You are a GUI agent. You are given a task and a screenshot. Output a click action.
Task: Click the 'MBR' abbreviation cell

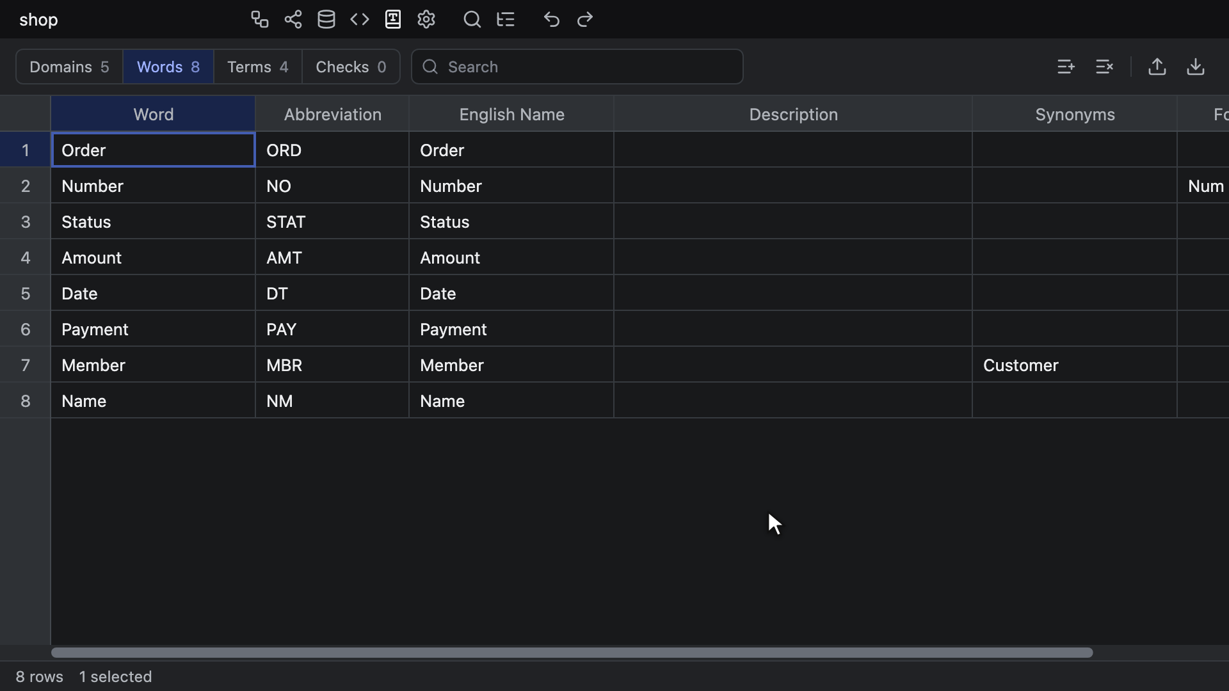[332, 365]
